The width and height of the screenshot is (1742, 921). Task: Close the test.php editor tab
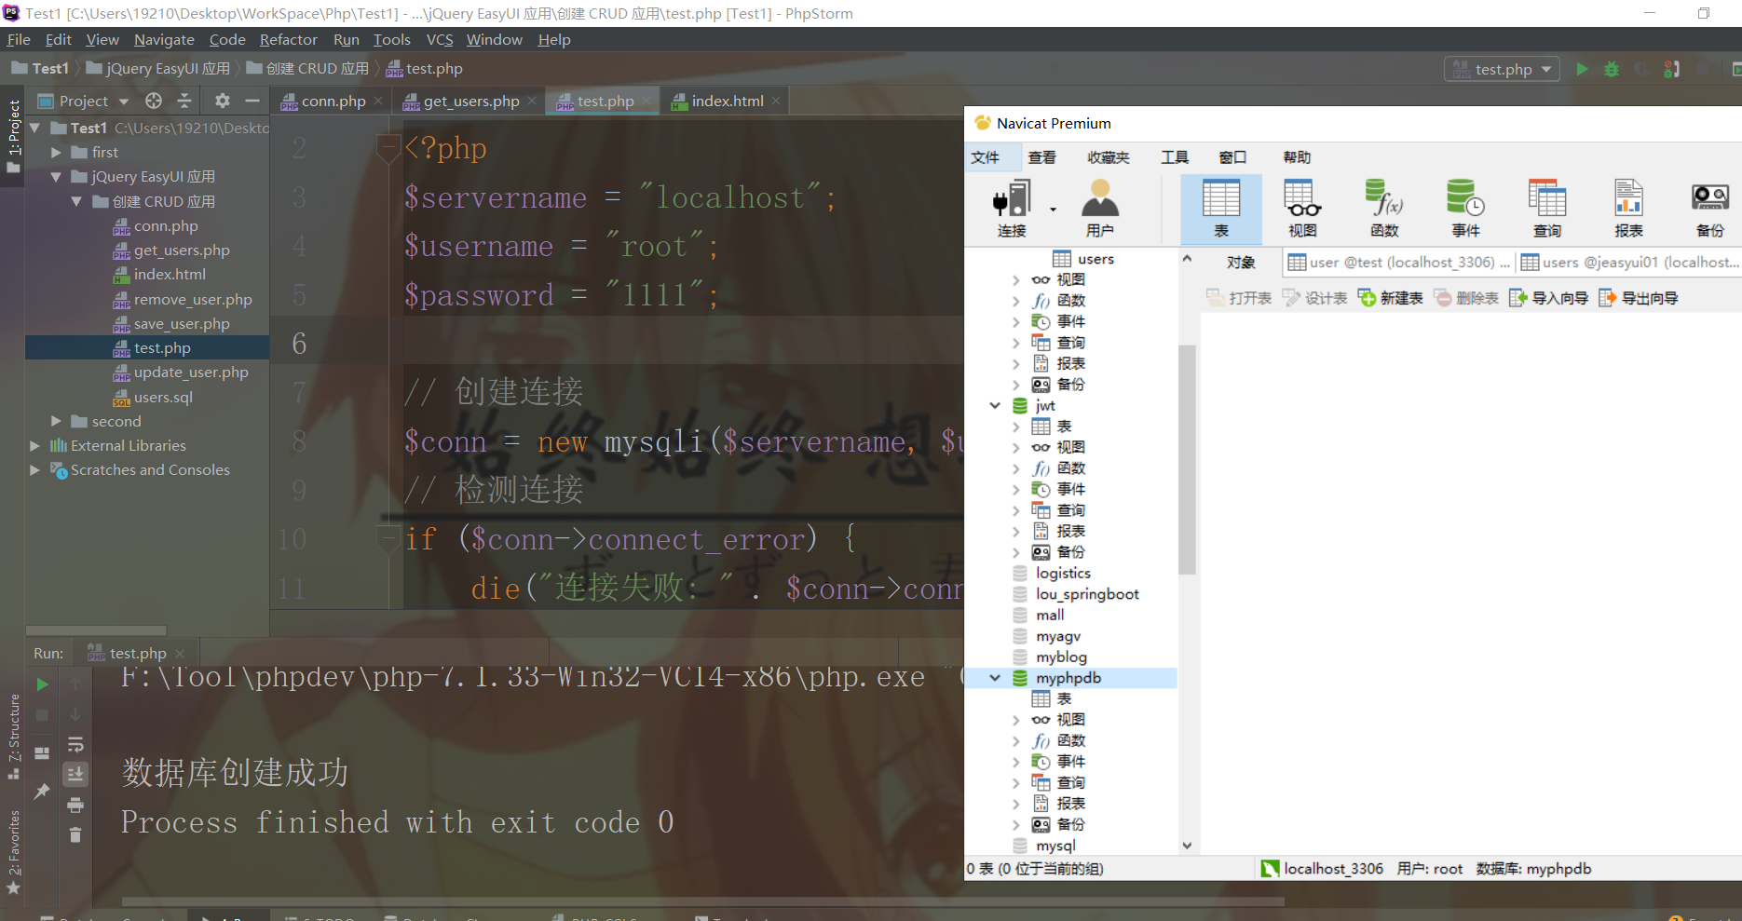(x=648, y=101)
